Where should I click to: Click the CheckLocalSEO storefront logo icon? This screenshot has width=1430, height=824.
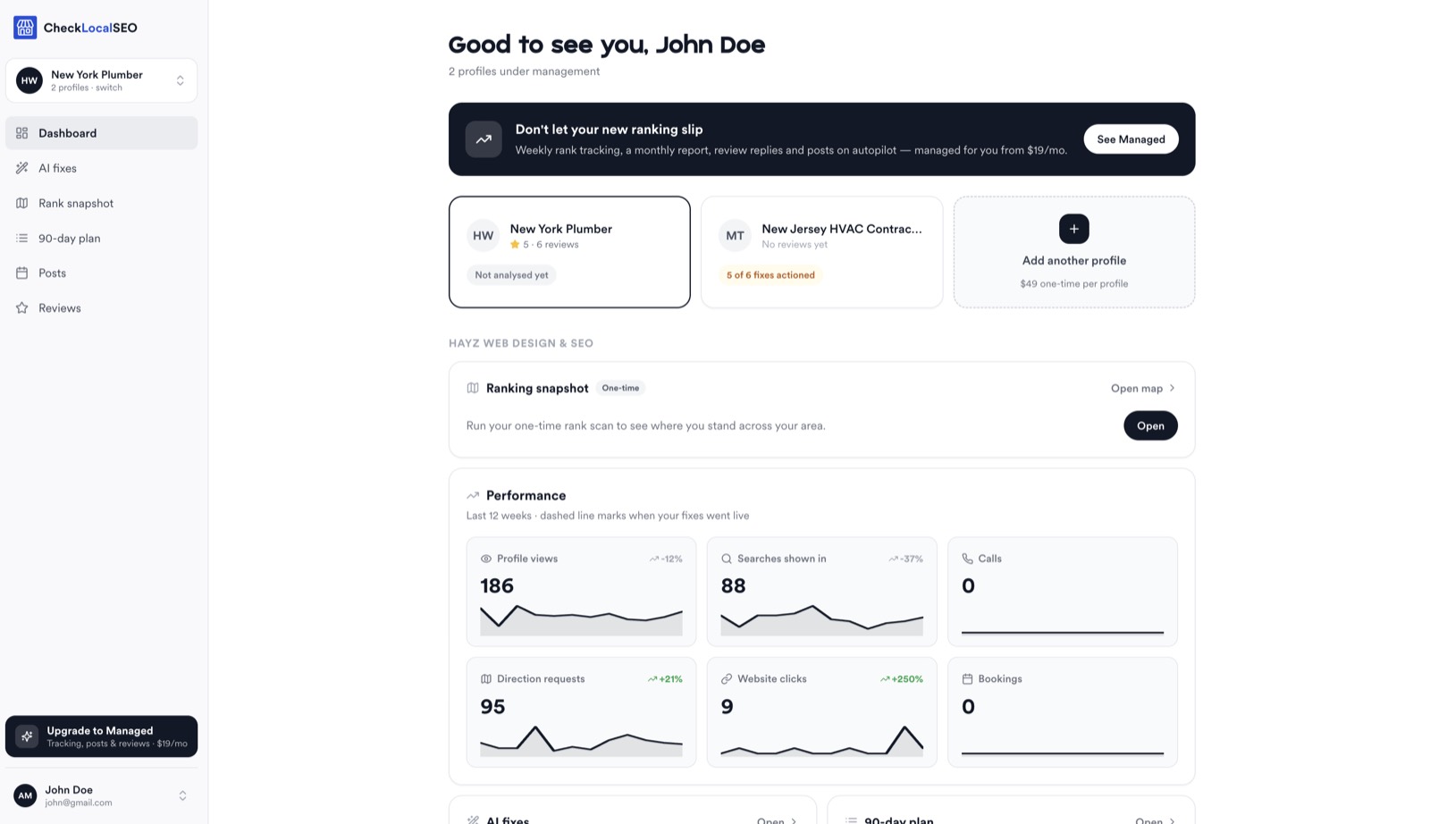coord(25,28)
